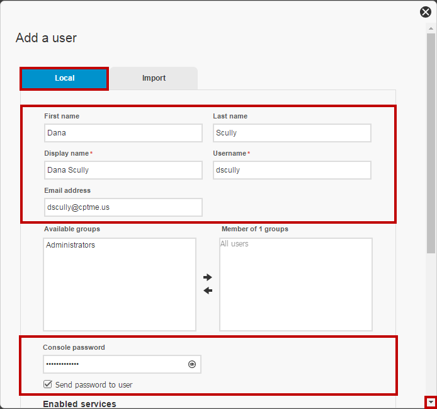Viewport: 437px width, 409px height.
Task: Click the vertical scrollbar thumb
Action: [x=431, y=144]
